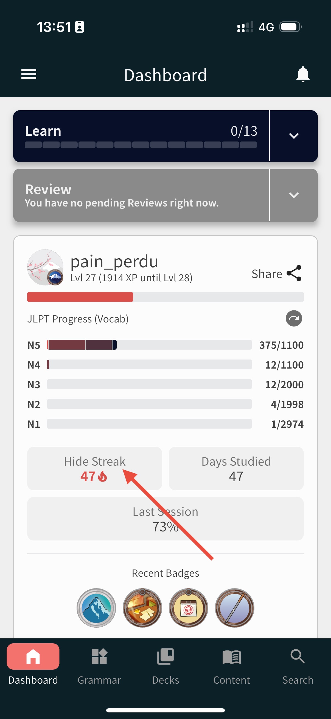This screenshot has width=331, height=719.
Task: Open the Content tab
Action: click(x=232, y=665)
